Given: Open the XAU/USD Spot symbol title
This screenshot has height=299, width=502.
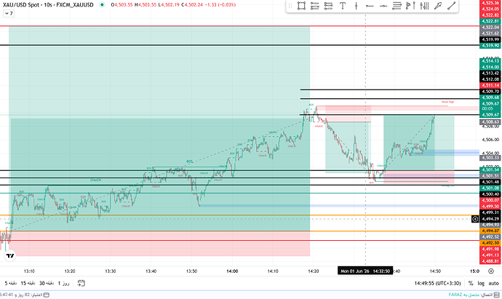Looking at the screenshot, I should pos(48,5).
